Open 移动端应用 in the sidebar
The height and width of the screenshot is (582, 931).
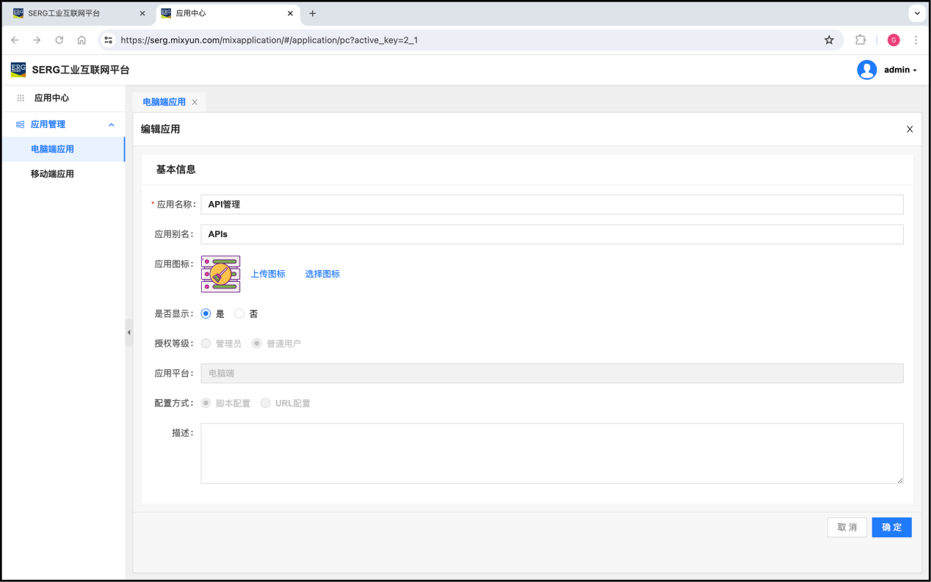point(52,174)
